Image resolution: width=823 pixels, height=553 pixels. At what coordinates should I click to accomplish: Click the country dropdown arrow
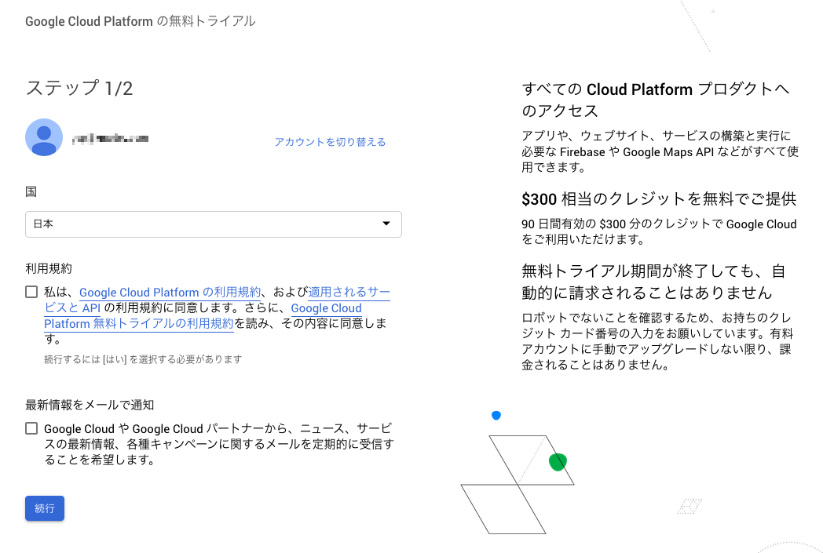[x=386, y=224]
